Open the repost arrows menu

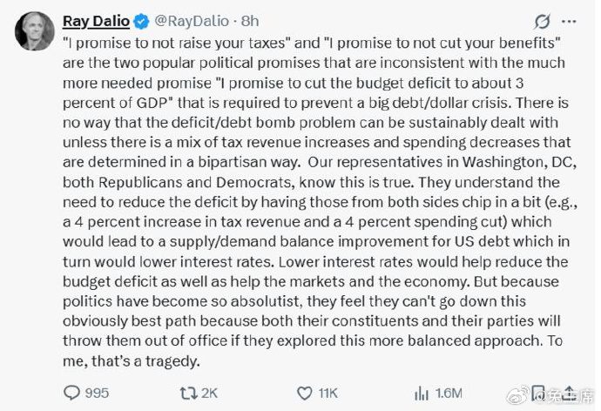tap(184, 392)
